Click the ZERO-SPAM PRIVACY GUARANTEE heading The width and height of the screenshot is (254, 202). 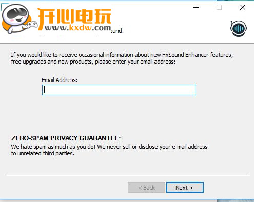coord(66,138)
